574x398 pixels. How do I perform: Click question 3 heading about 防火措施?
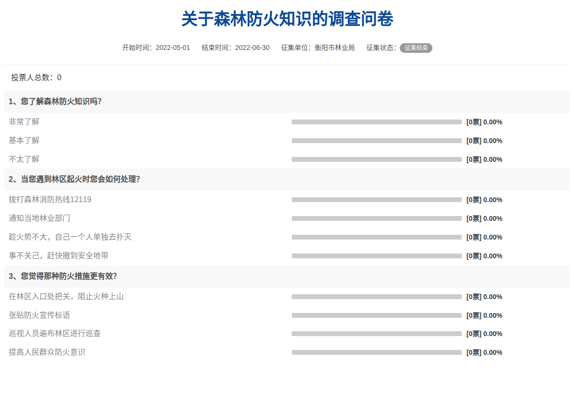pyautogui.click(x=63, y=277)
